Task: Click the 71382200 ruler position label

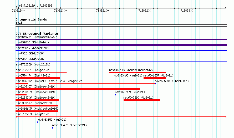Action: click(x=145, y=11)
